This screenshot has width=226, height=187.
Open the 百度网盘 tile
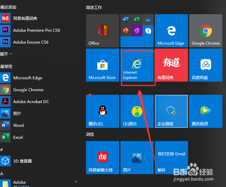pyautogui.click(x=206, y=65)
